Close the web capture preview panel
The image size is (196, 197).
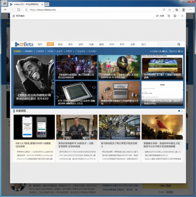pyautogui.click(x=182, y=16)
